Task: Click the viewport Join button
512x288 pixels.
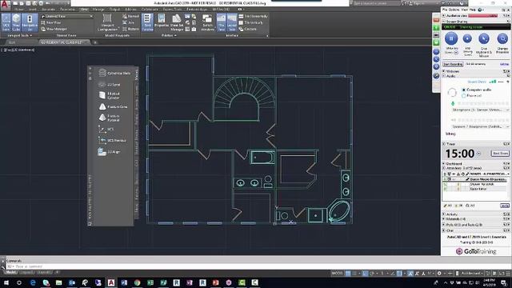Action: [x=128, y=22]
